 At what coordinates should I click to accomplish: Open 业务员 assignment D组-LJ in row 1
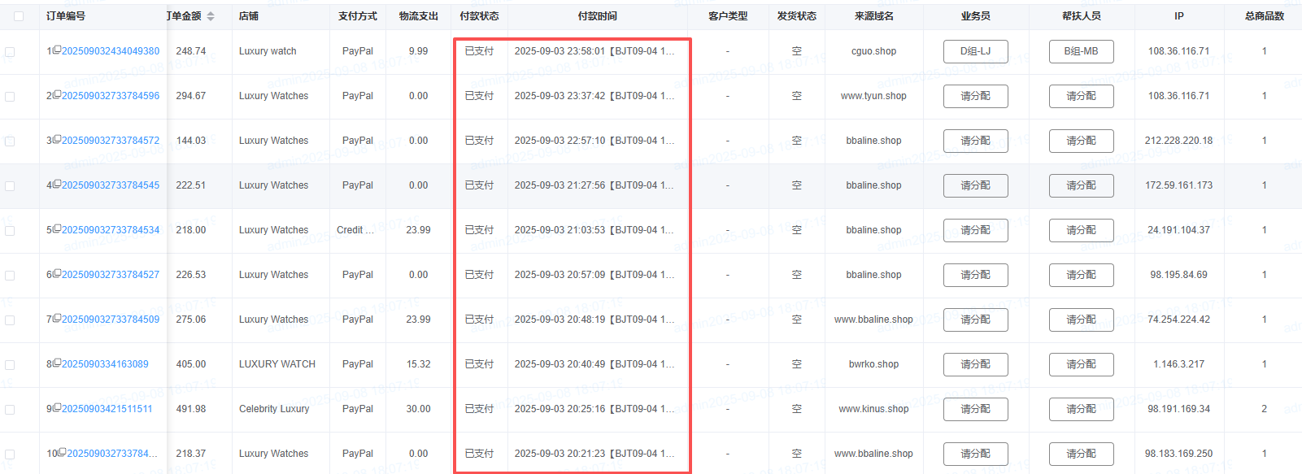pyautogui.click(x=975, y=51)
